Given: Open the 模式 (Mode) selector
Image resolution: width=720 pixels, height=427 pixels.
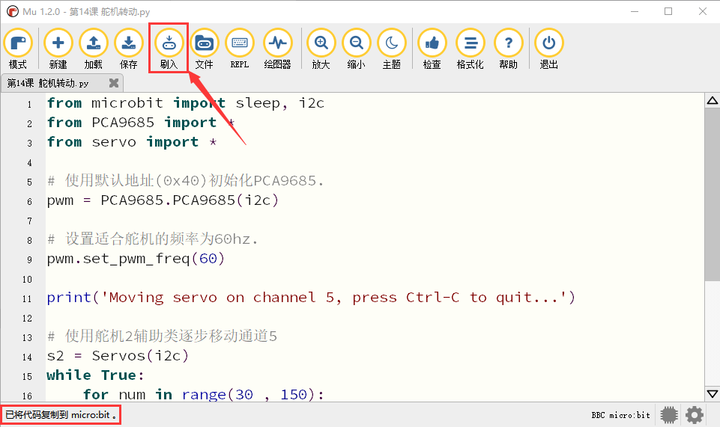Looking at the screenshot, I should 18,49.
